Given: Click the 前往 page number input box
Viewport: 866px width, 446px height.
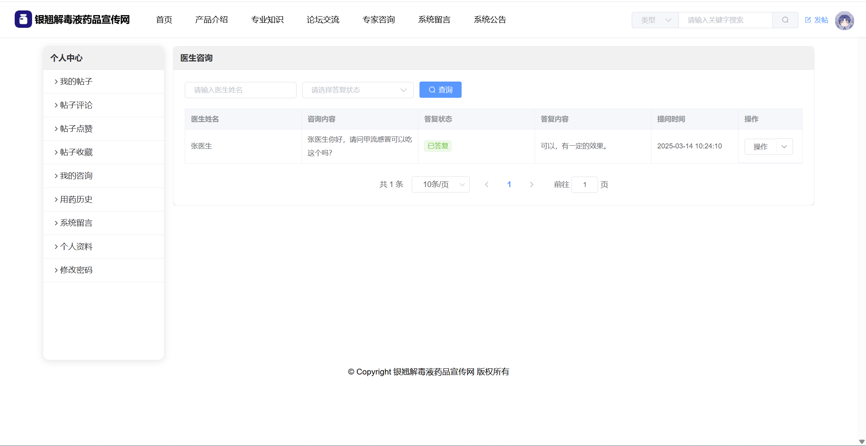Looking at the screenshot, I should 584,185.
